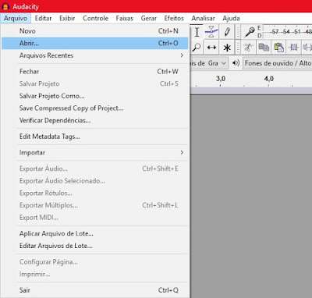Open the Faixas menu
312x298 pixels.
[125, 18]
